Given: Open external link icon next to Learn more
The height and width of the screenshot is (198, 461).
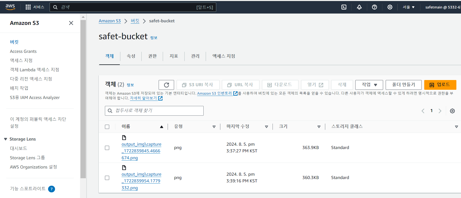Looking at the screenshot, I should 160,98.
